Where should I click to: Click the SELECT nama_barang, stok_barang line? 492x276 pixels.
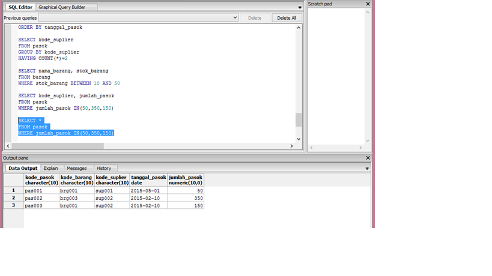pyautogui.click(x=63, y=71)
